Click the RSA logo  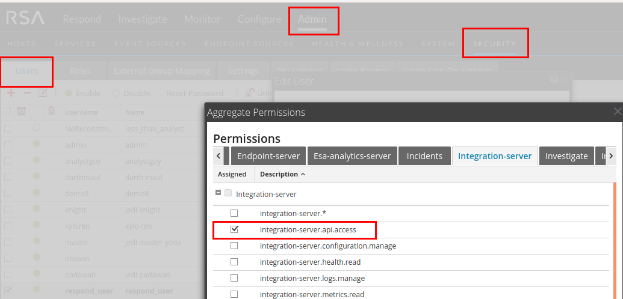(x=25, y=19)
